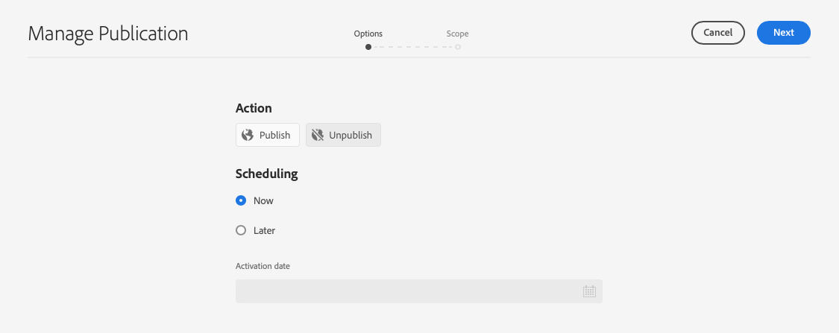
Task: Click the globe icon on Publish
Action: point(248,135)
